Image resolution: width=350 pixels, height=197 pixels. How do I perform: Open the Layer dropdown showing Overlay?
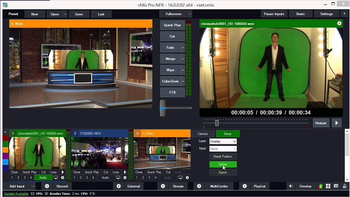point(223,141)
